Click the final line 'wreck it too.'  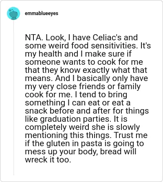48,160
